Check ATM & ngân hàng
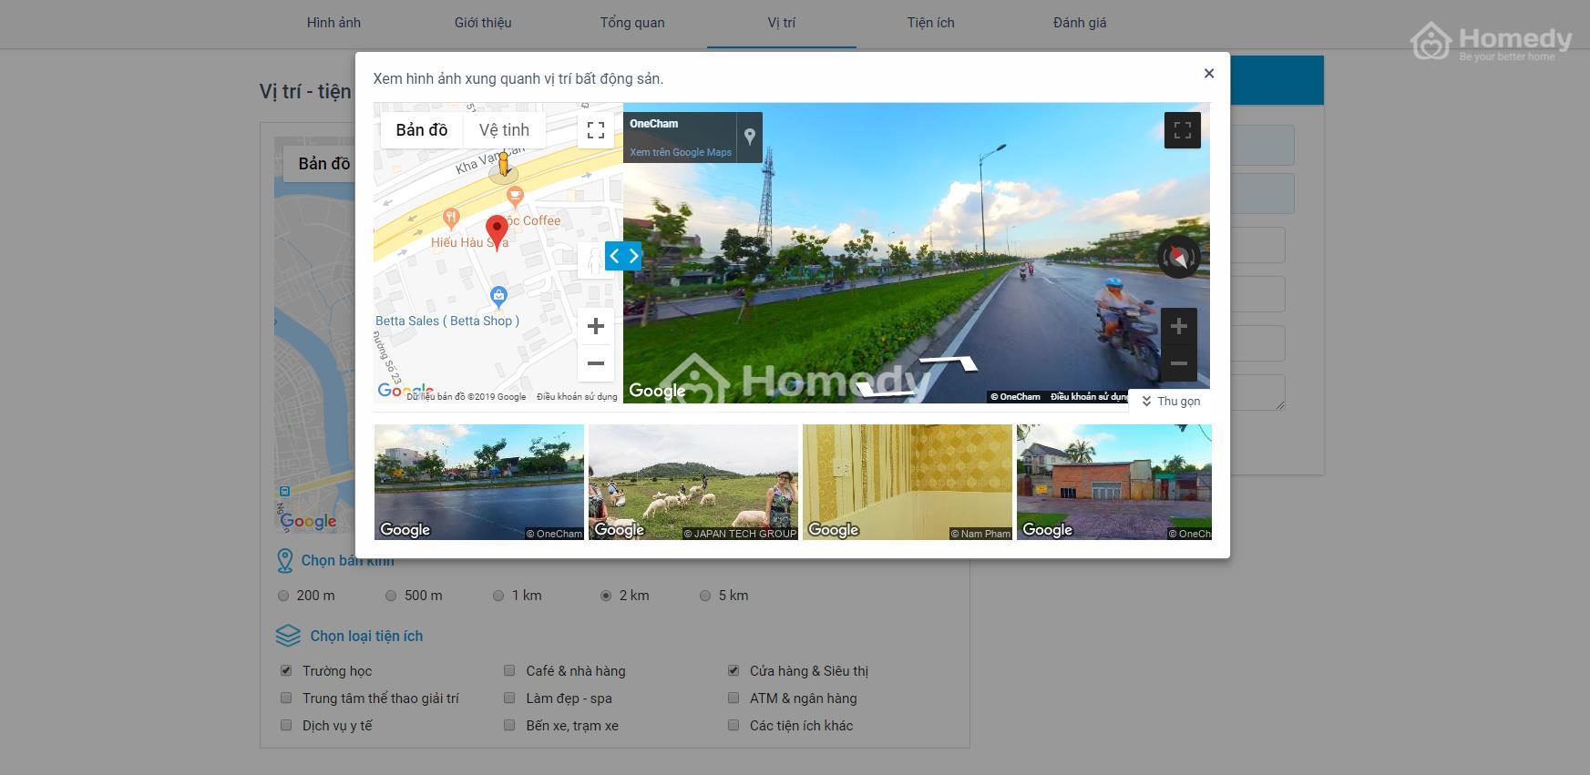The width and height of the screenshot is (1590, 775). pyautogui.click(x=733, y=699)
